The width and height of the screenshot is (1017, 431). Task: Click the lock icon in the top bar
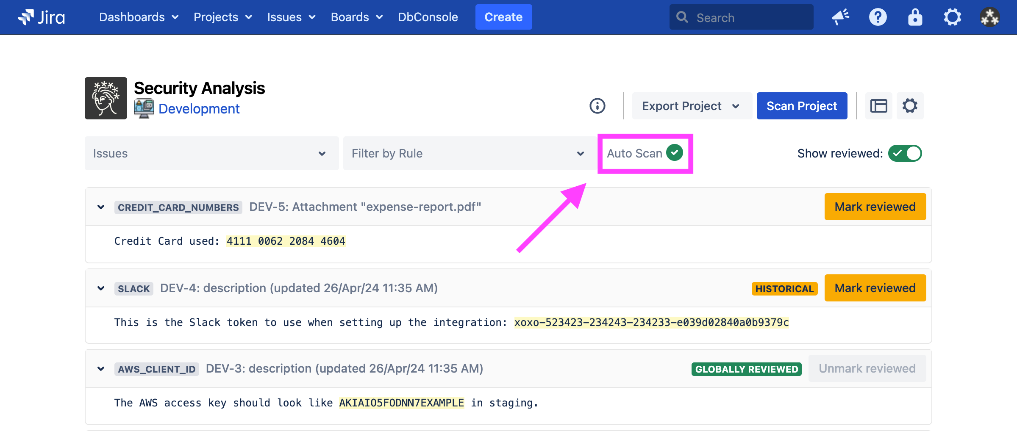coord(915,17)
